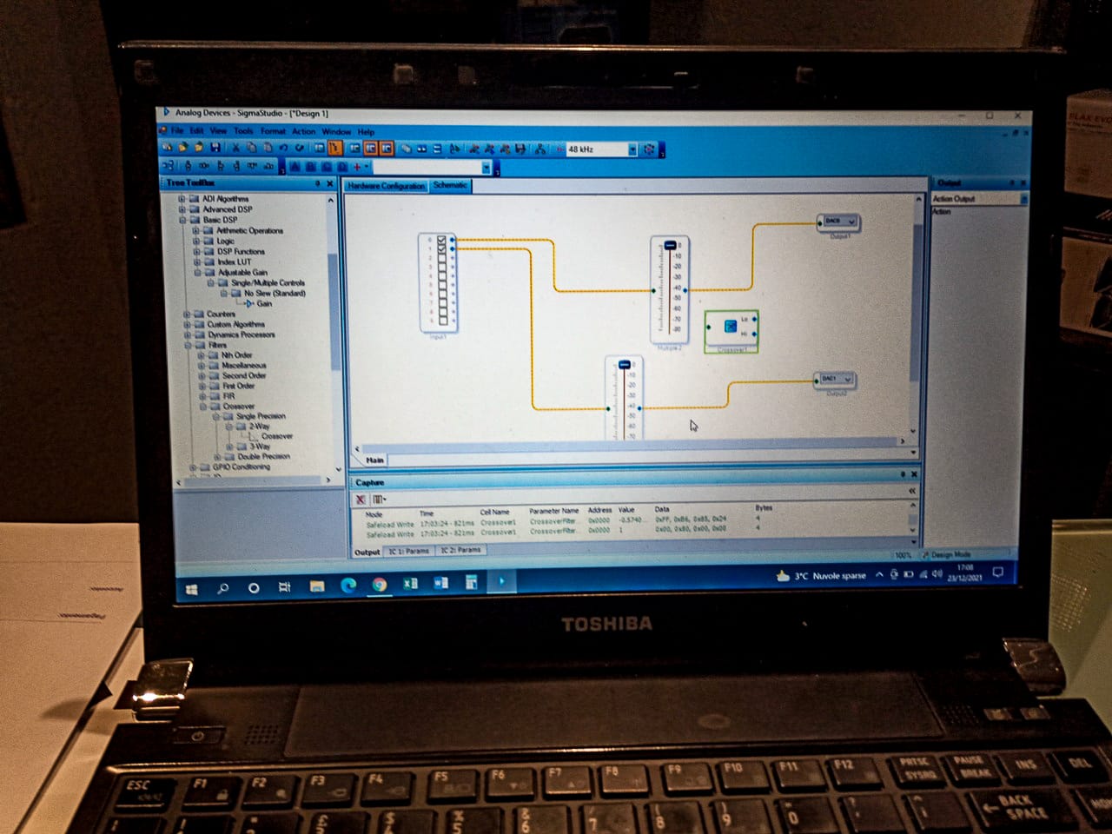1112x834 pixels.
Task: Select the Output tab in Capture panel
Action: 367,552
